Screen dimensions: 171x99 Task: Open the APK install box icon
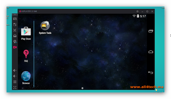tap(15, 36)
